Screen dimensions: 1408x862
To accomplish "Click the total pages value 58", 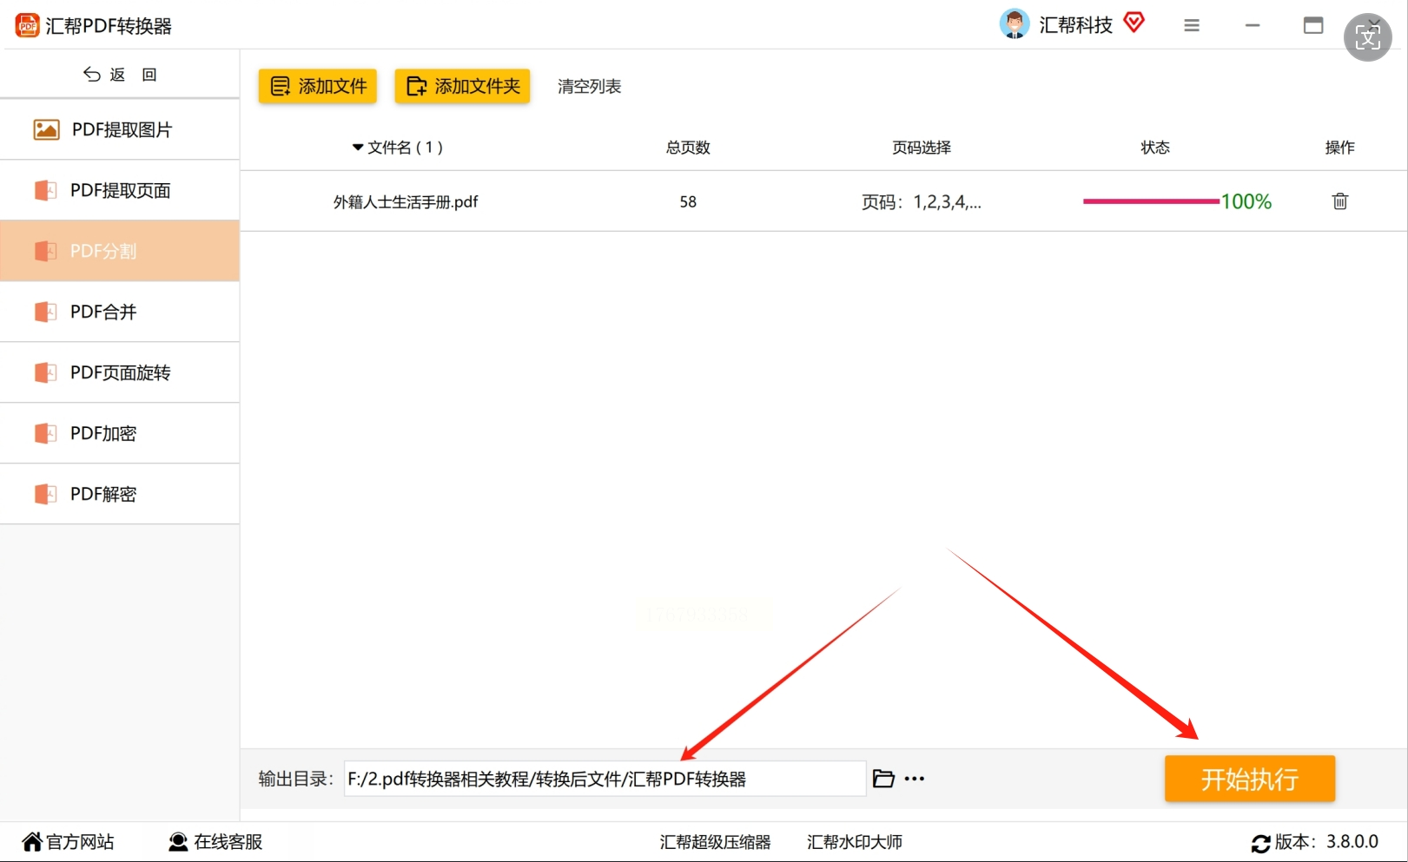I will [x=688, y=202].
